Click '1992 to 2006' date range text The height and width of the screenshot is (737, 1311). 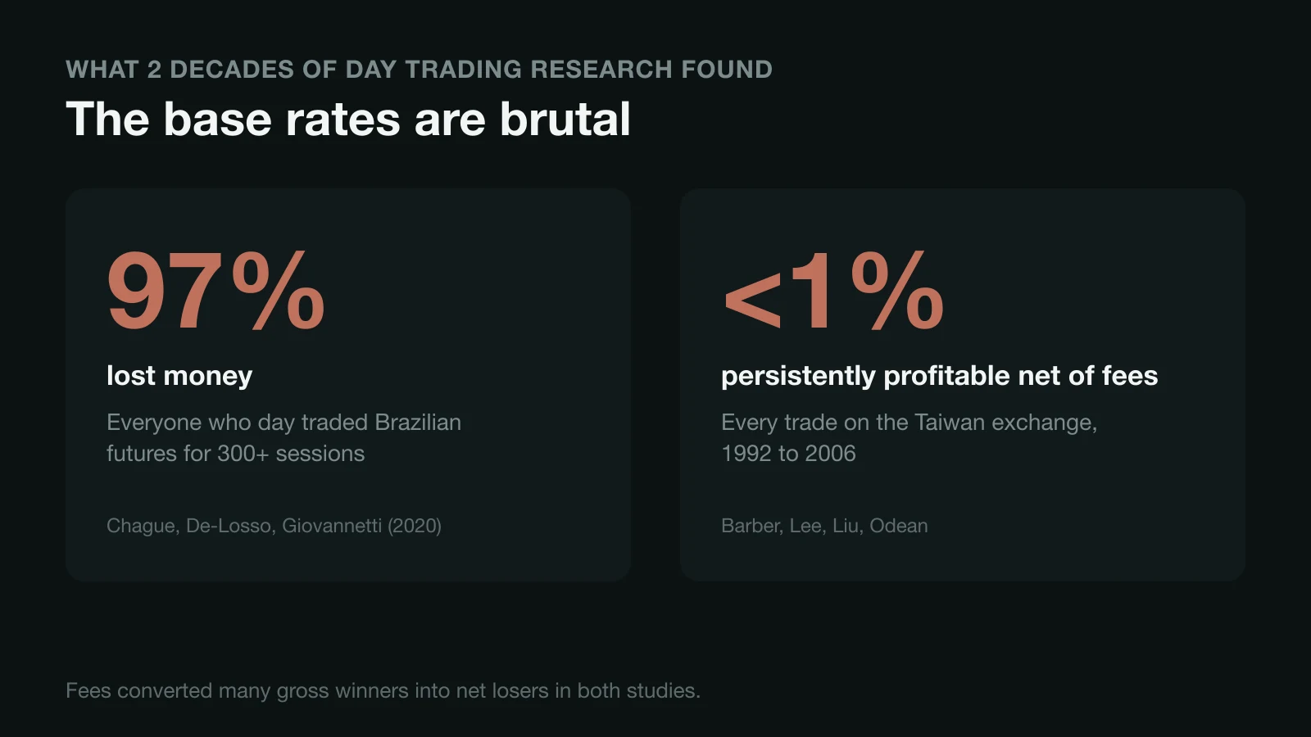click(x=788, y=454)
